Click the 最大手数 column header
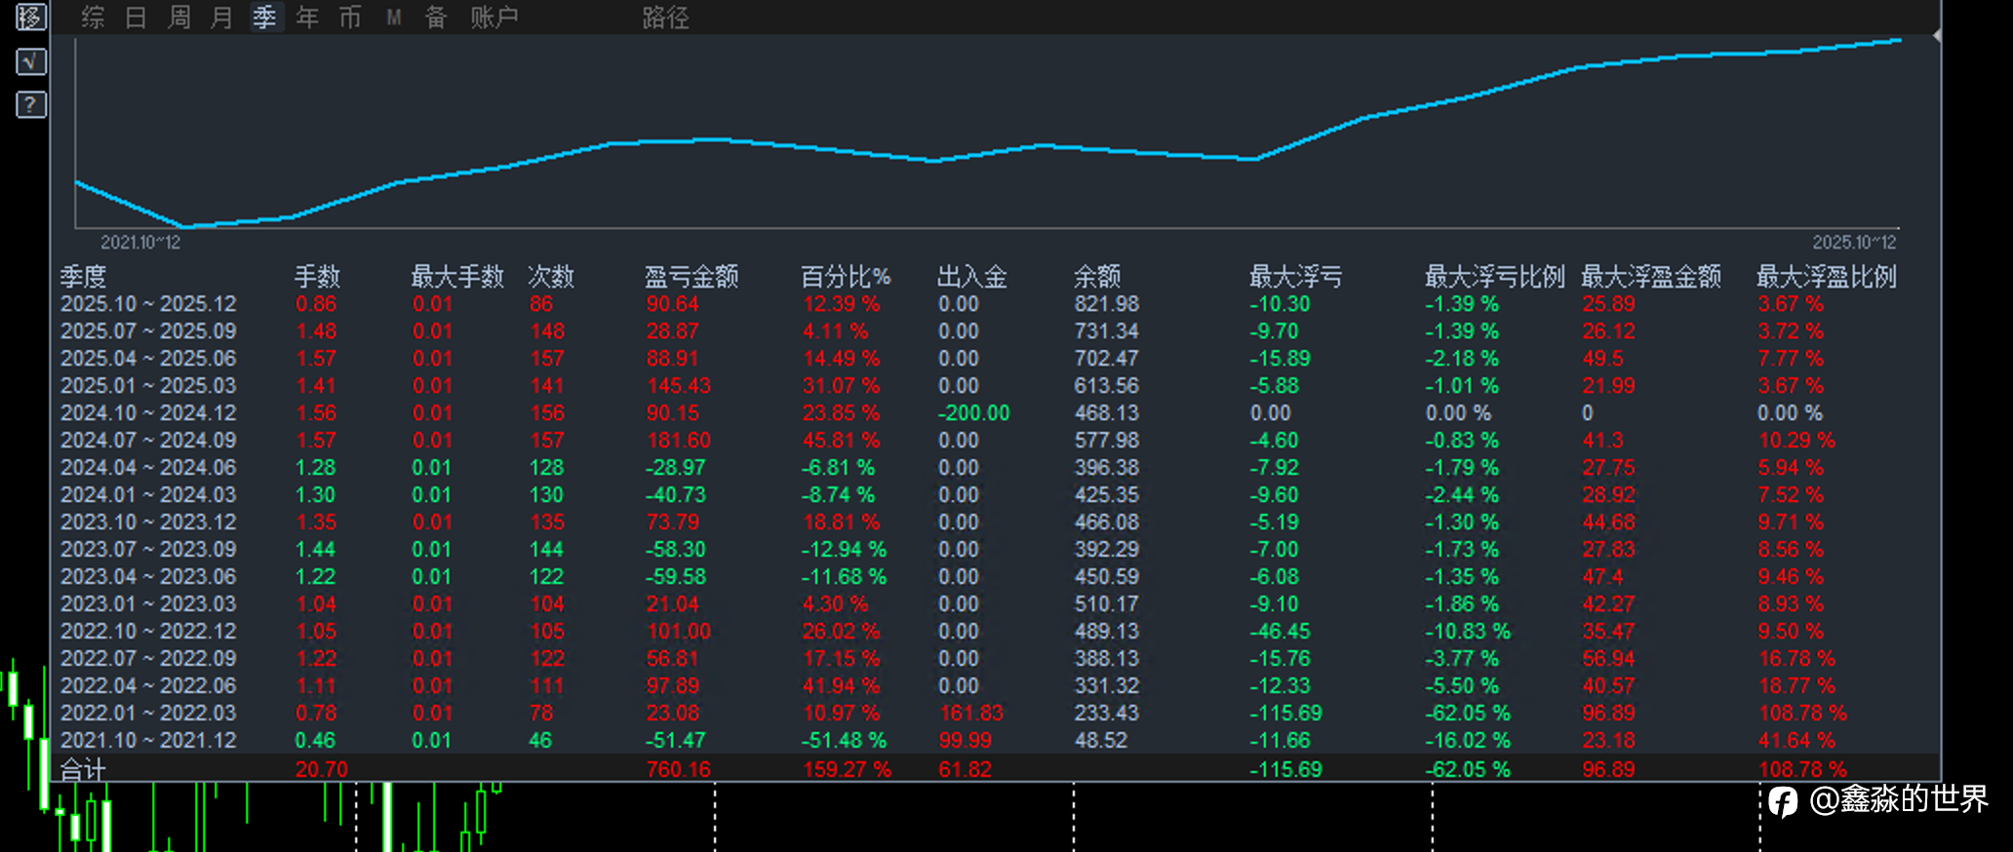 [457, 277]
